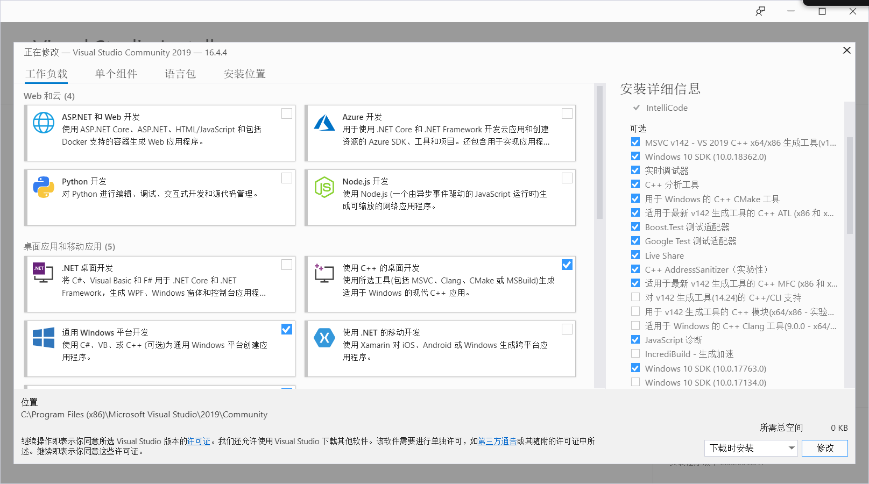Switch to the 工作负载 tab
The width and height of the screenshot is (869, 484).
coord(47,74)
